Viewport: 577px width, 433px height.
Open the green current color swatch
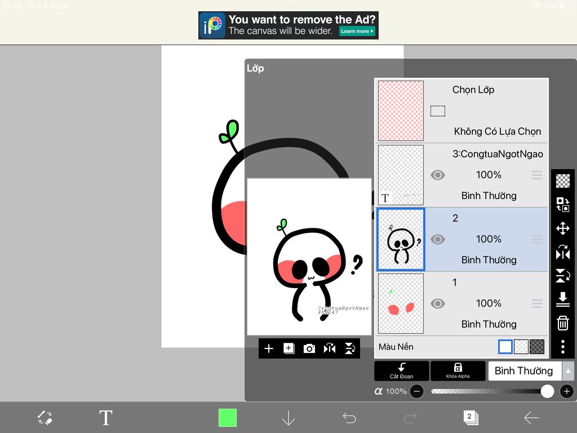pos(228,418)
